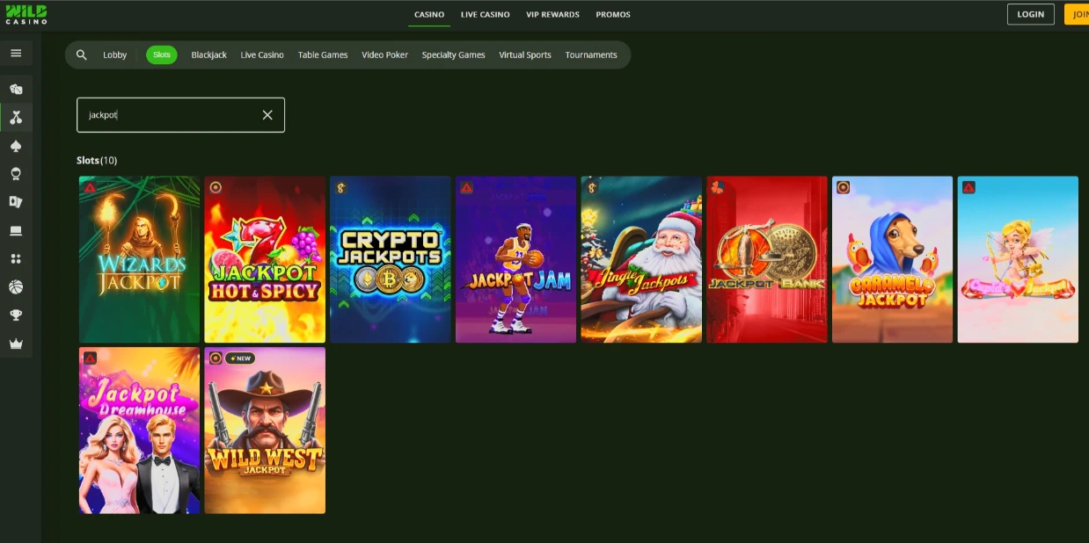This screenshot has height=543, width=1089.
Task: Open the spade card games sidebar icon
Action: pyautogui.click(x=16, y=146)
